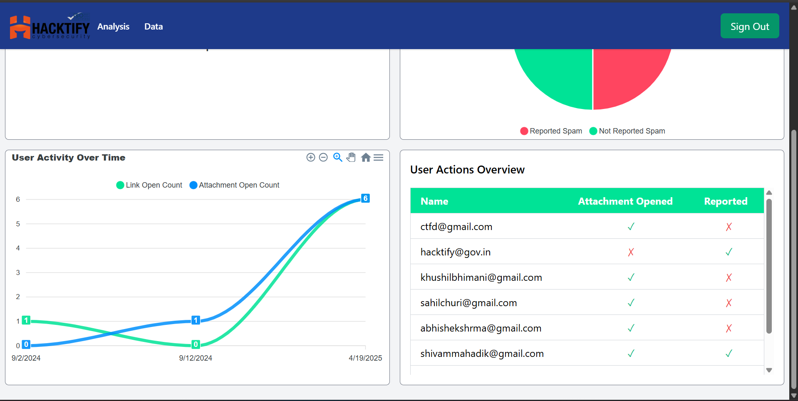Activate the hand panning tool
This screenshot has width=798, height=401.
pyautogui.click(x=351, y=157)
